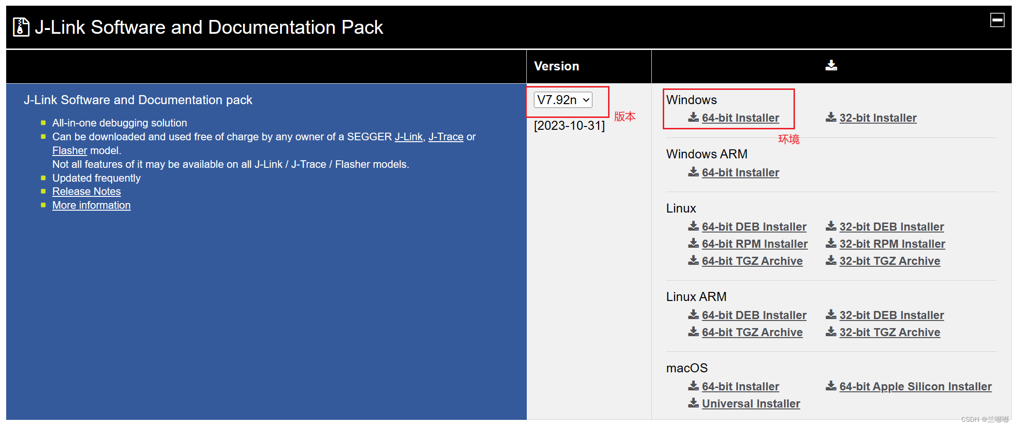
Task: Click the download icon in the column header
Action: click(831, 65)
